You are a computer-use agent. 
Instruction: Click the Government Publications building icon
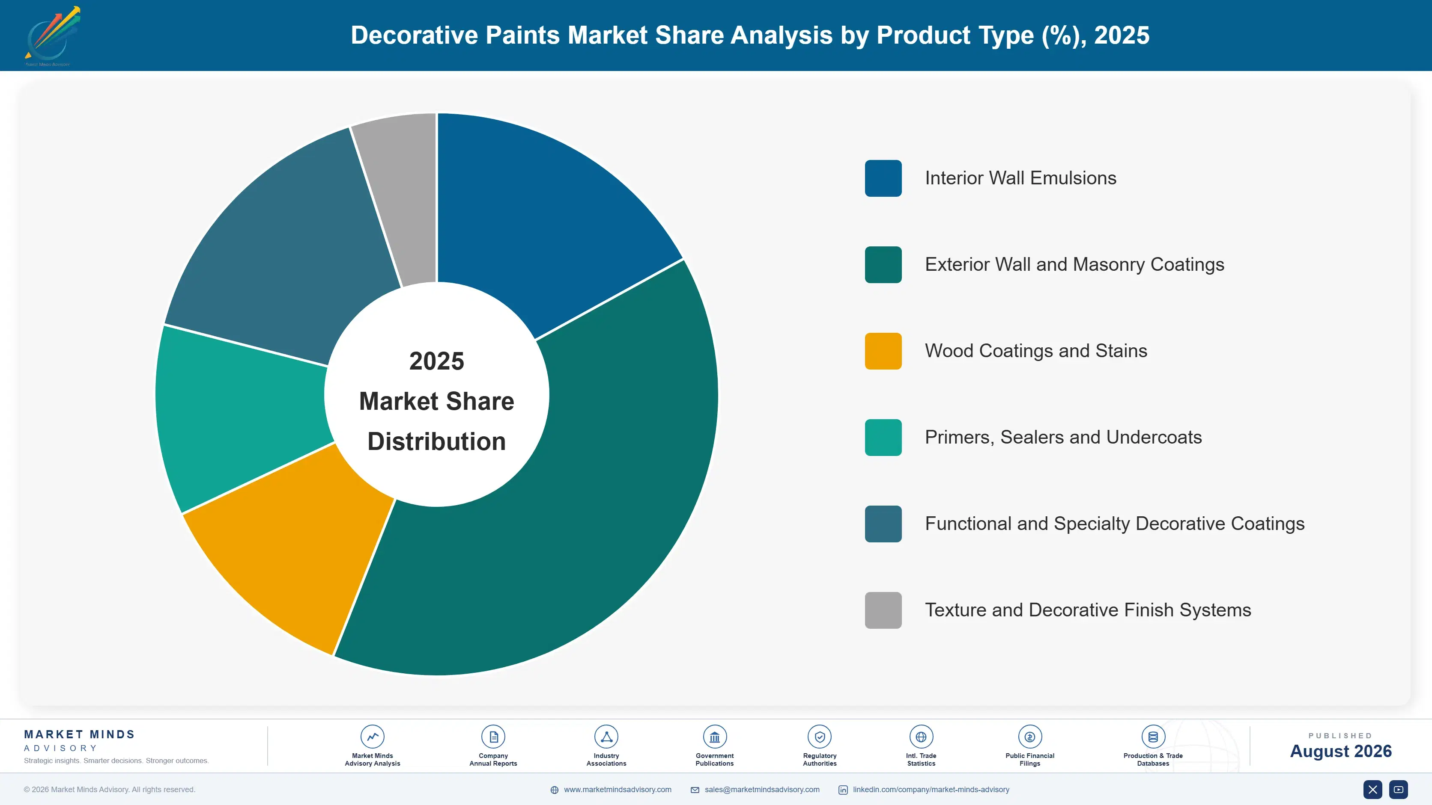pos(714,737)
